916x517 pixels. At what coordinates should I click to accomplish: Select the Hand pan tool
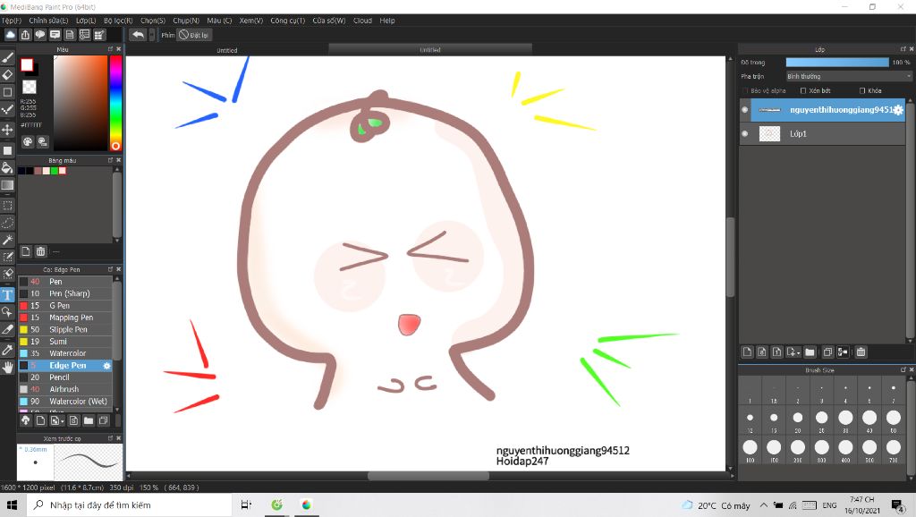click(x=7, y=368)
